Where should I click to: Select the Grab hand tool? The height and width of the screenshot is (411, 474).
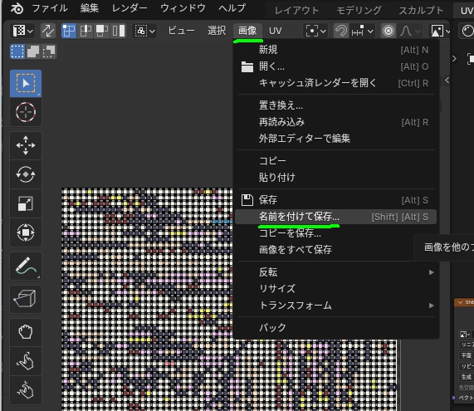[26, 332]
